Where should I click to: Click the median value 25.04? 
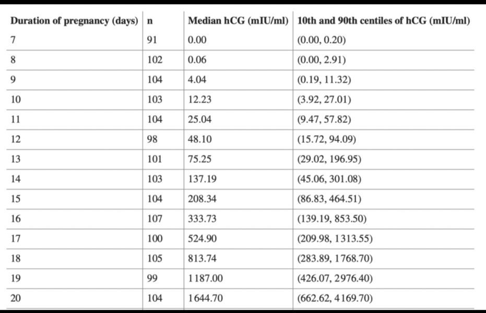coord(199,119)
